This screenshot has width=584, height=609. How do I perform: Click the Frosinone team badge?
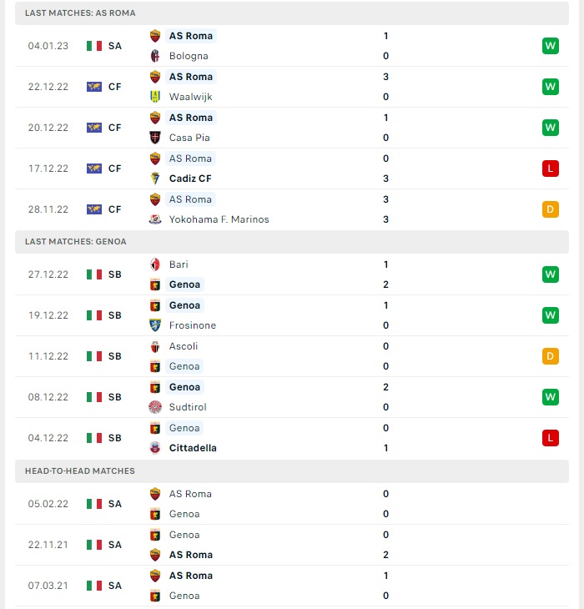155,325
